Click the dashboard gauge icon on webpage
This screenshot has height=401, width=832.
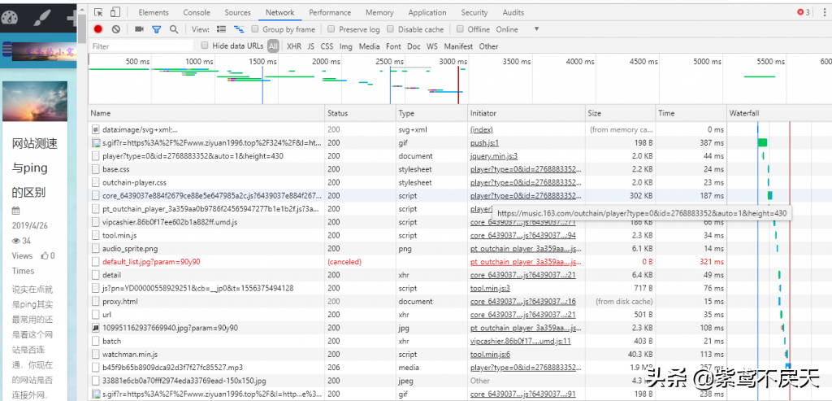click(x=10, y=18)
